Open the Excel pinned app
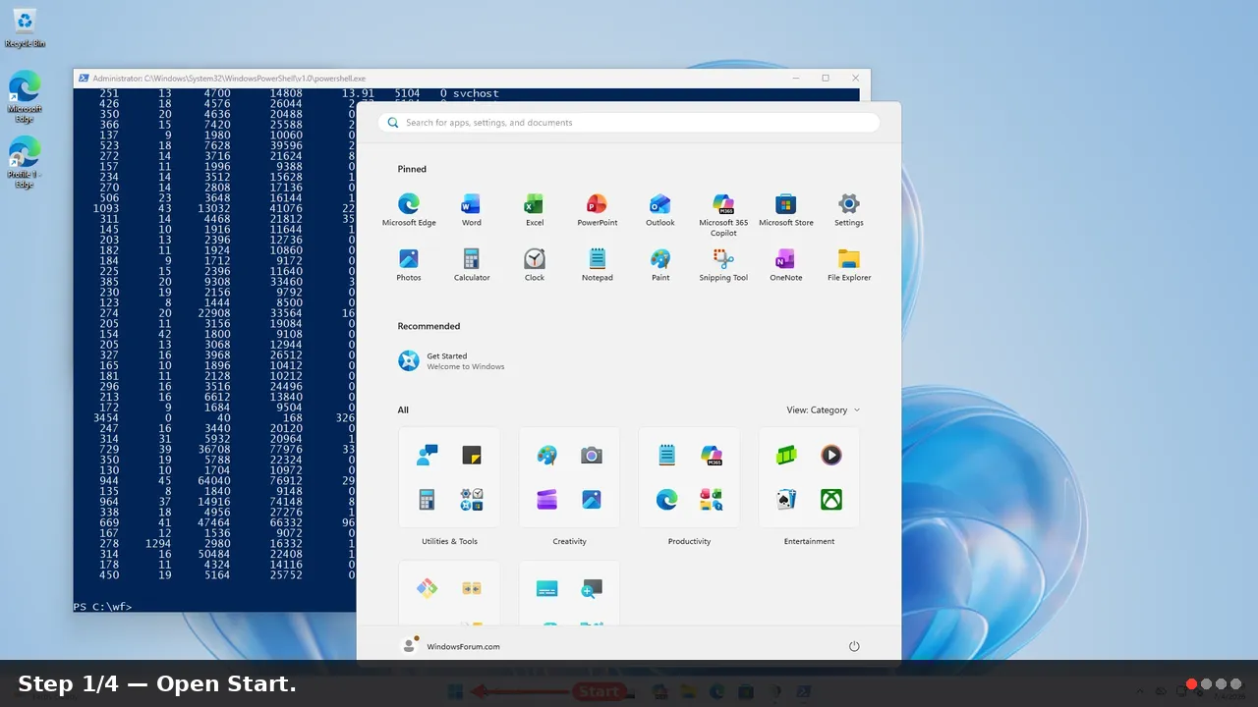The height and width of the screenshot is (707, 1258). 535,209
